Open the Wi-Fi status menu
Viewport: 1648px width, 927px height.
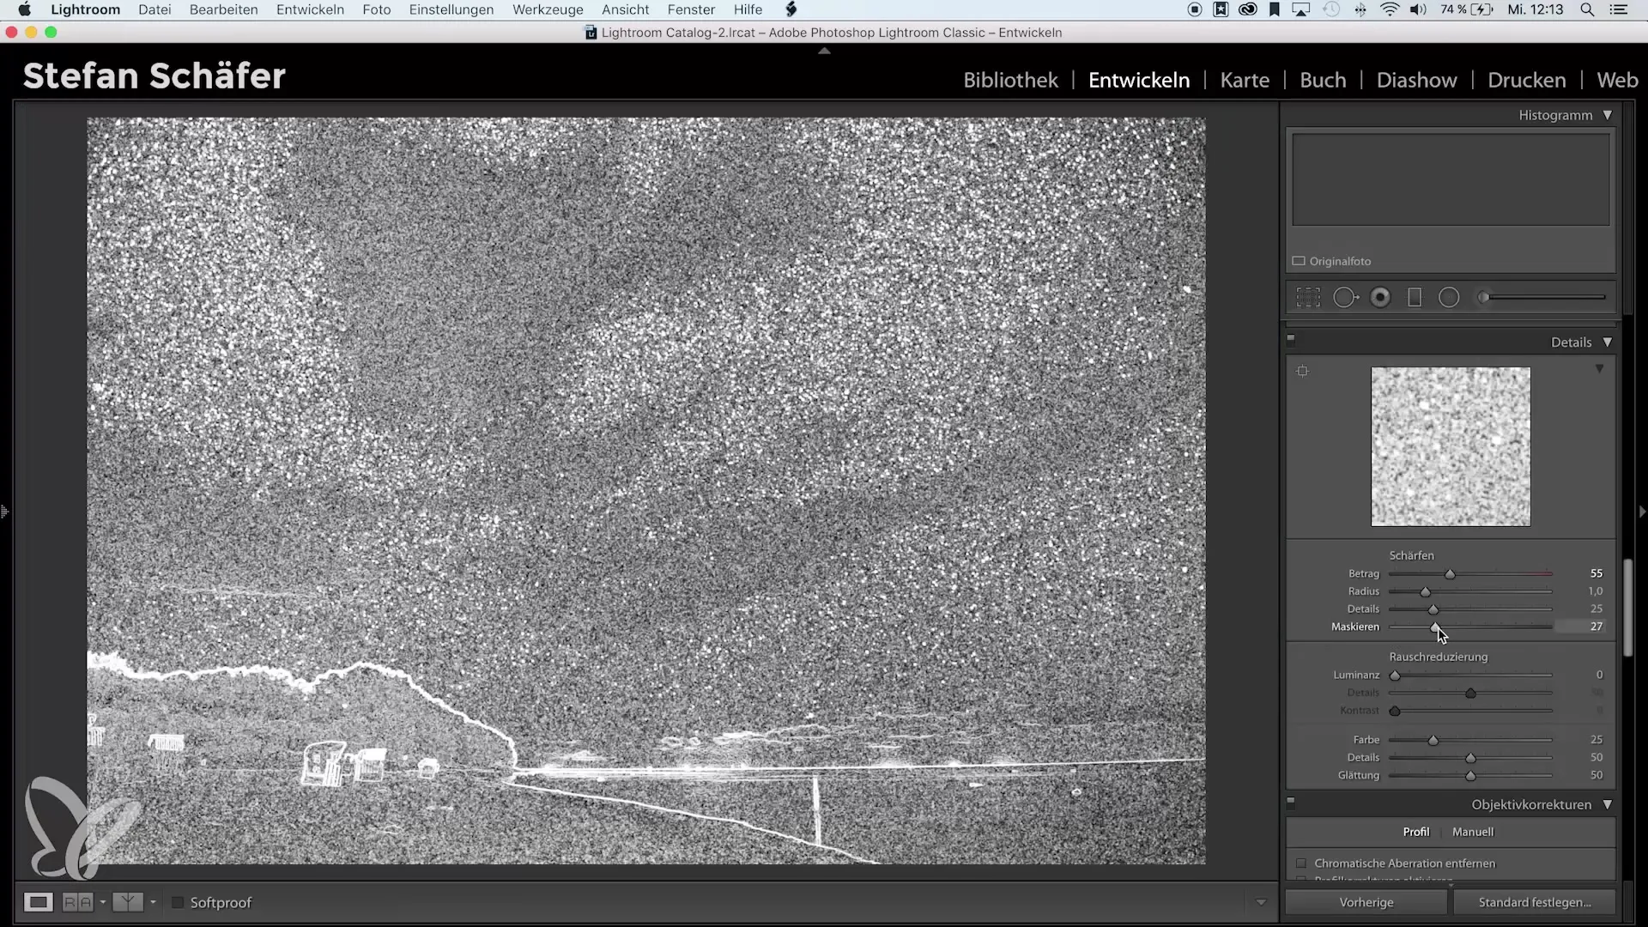1389,9
